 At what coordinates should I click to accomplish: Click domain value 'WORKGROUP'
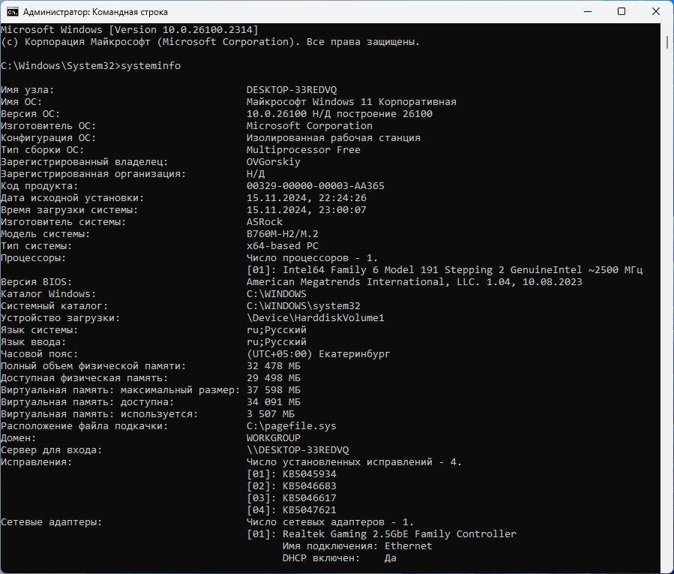[274, 438]
